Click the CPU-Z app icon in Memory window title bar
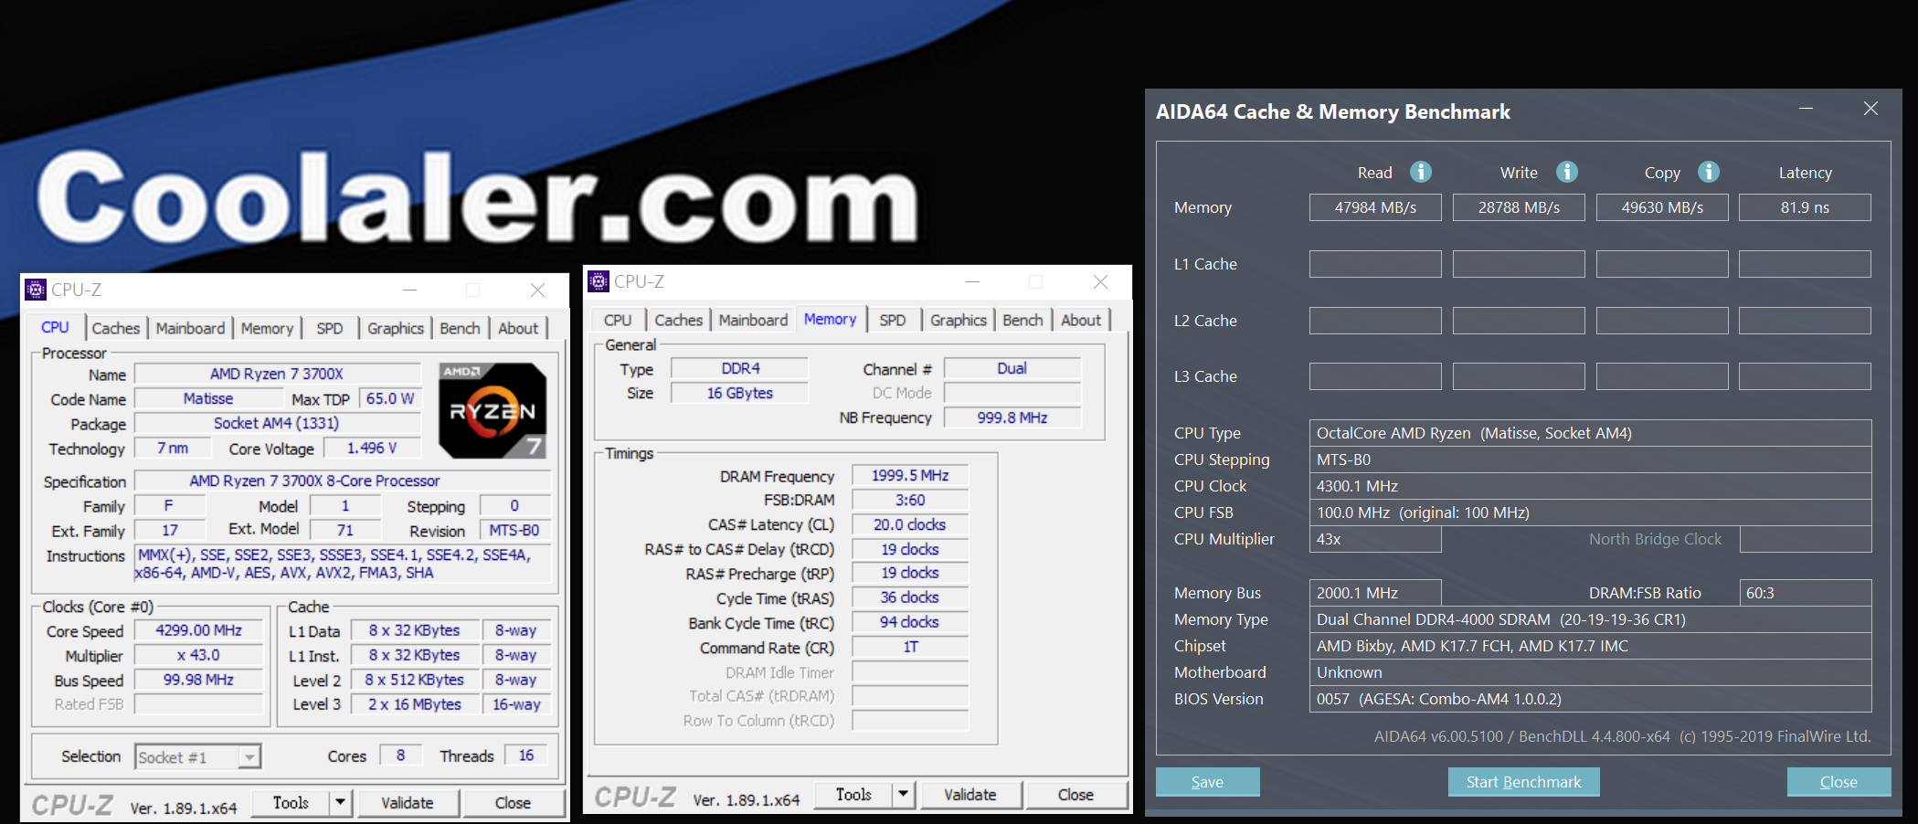The width and height of the screenshot is (1918, 824). [599, 281]
